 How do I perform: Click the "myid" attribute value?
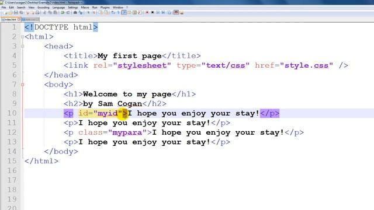pyautogui.click(x=108, y=113)
